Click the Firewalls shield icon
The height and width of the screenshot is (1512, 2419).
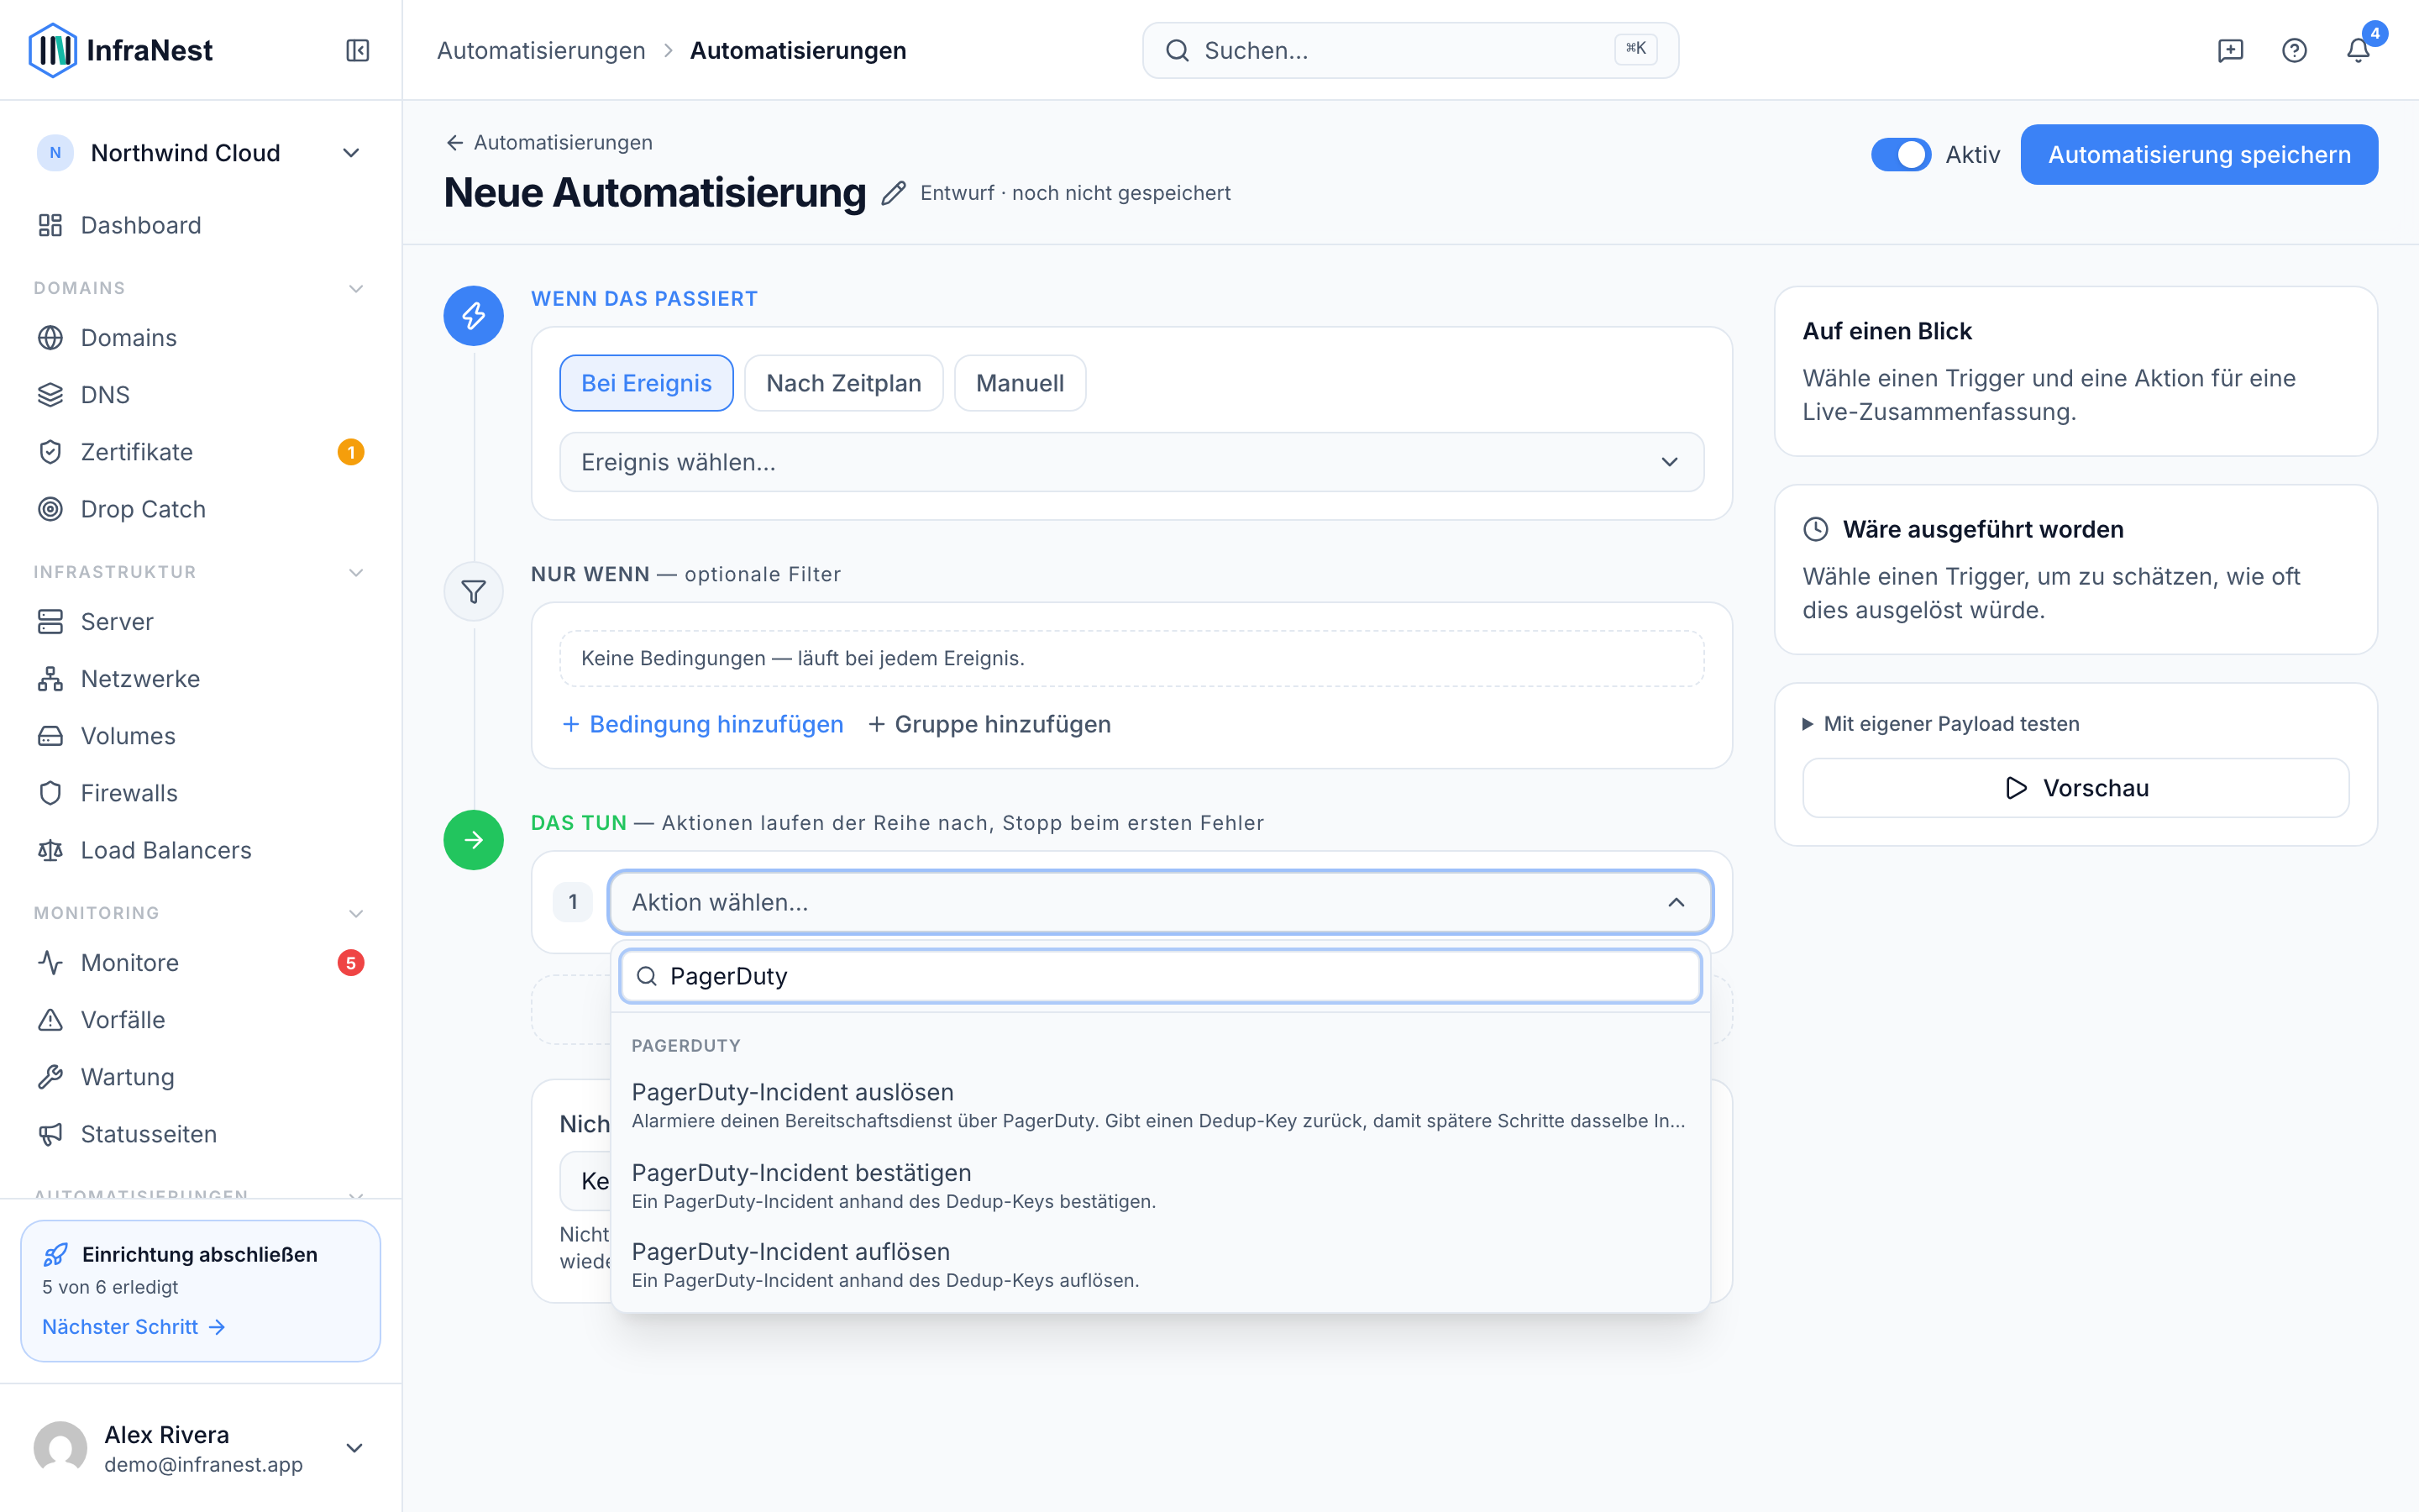[x=50, y=793]
